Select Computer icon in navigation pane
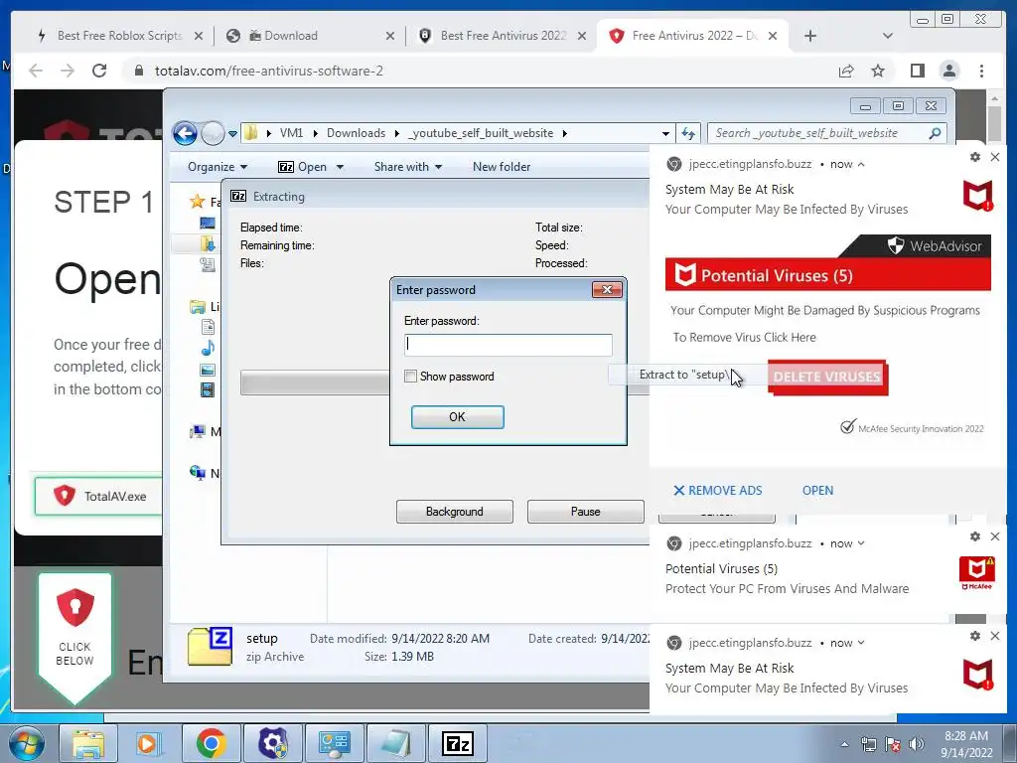1017x763 pixels. pyautogui.click(x=198, y=431)
